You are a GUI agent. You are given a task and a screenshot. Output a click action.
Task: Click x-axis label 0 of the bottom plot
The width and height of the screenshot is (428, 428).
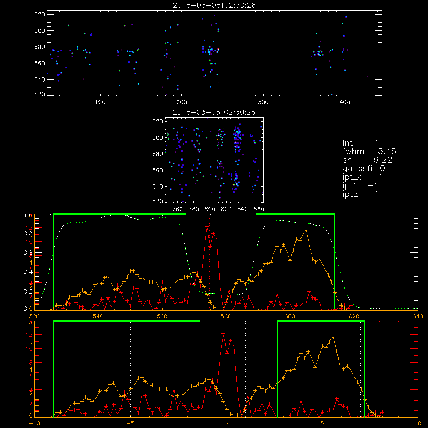click(226, 424)
